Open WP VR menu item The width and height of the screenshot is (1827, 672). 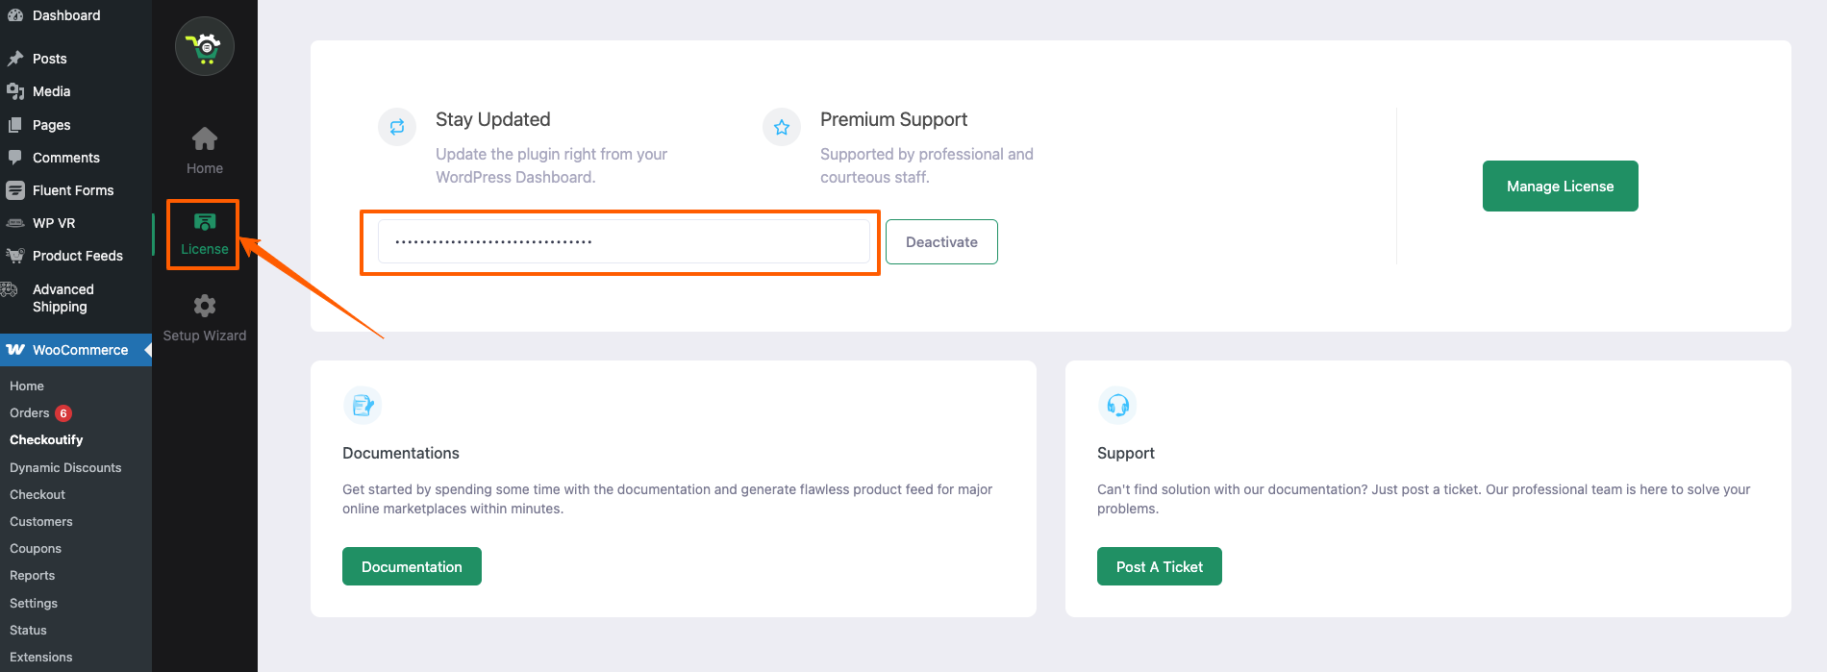pyautogui.click(x=53, y=223)
